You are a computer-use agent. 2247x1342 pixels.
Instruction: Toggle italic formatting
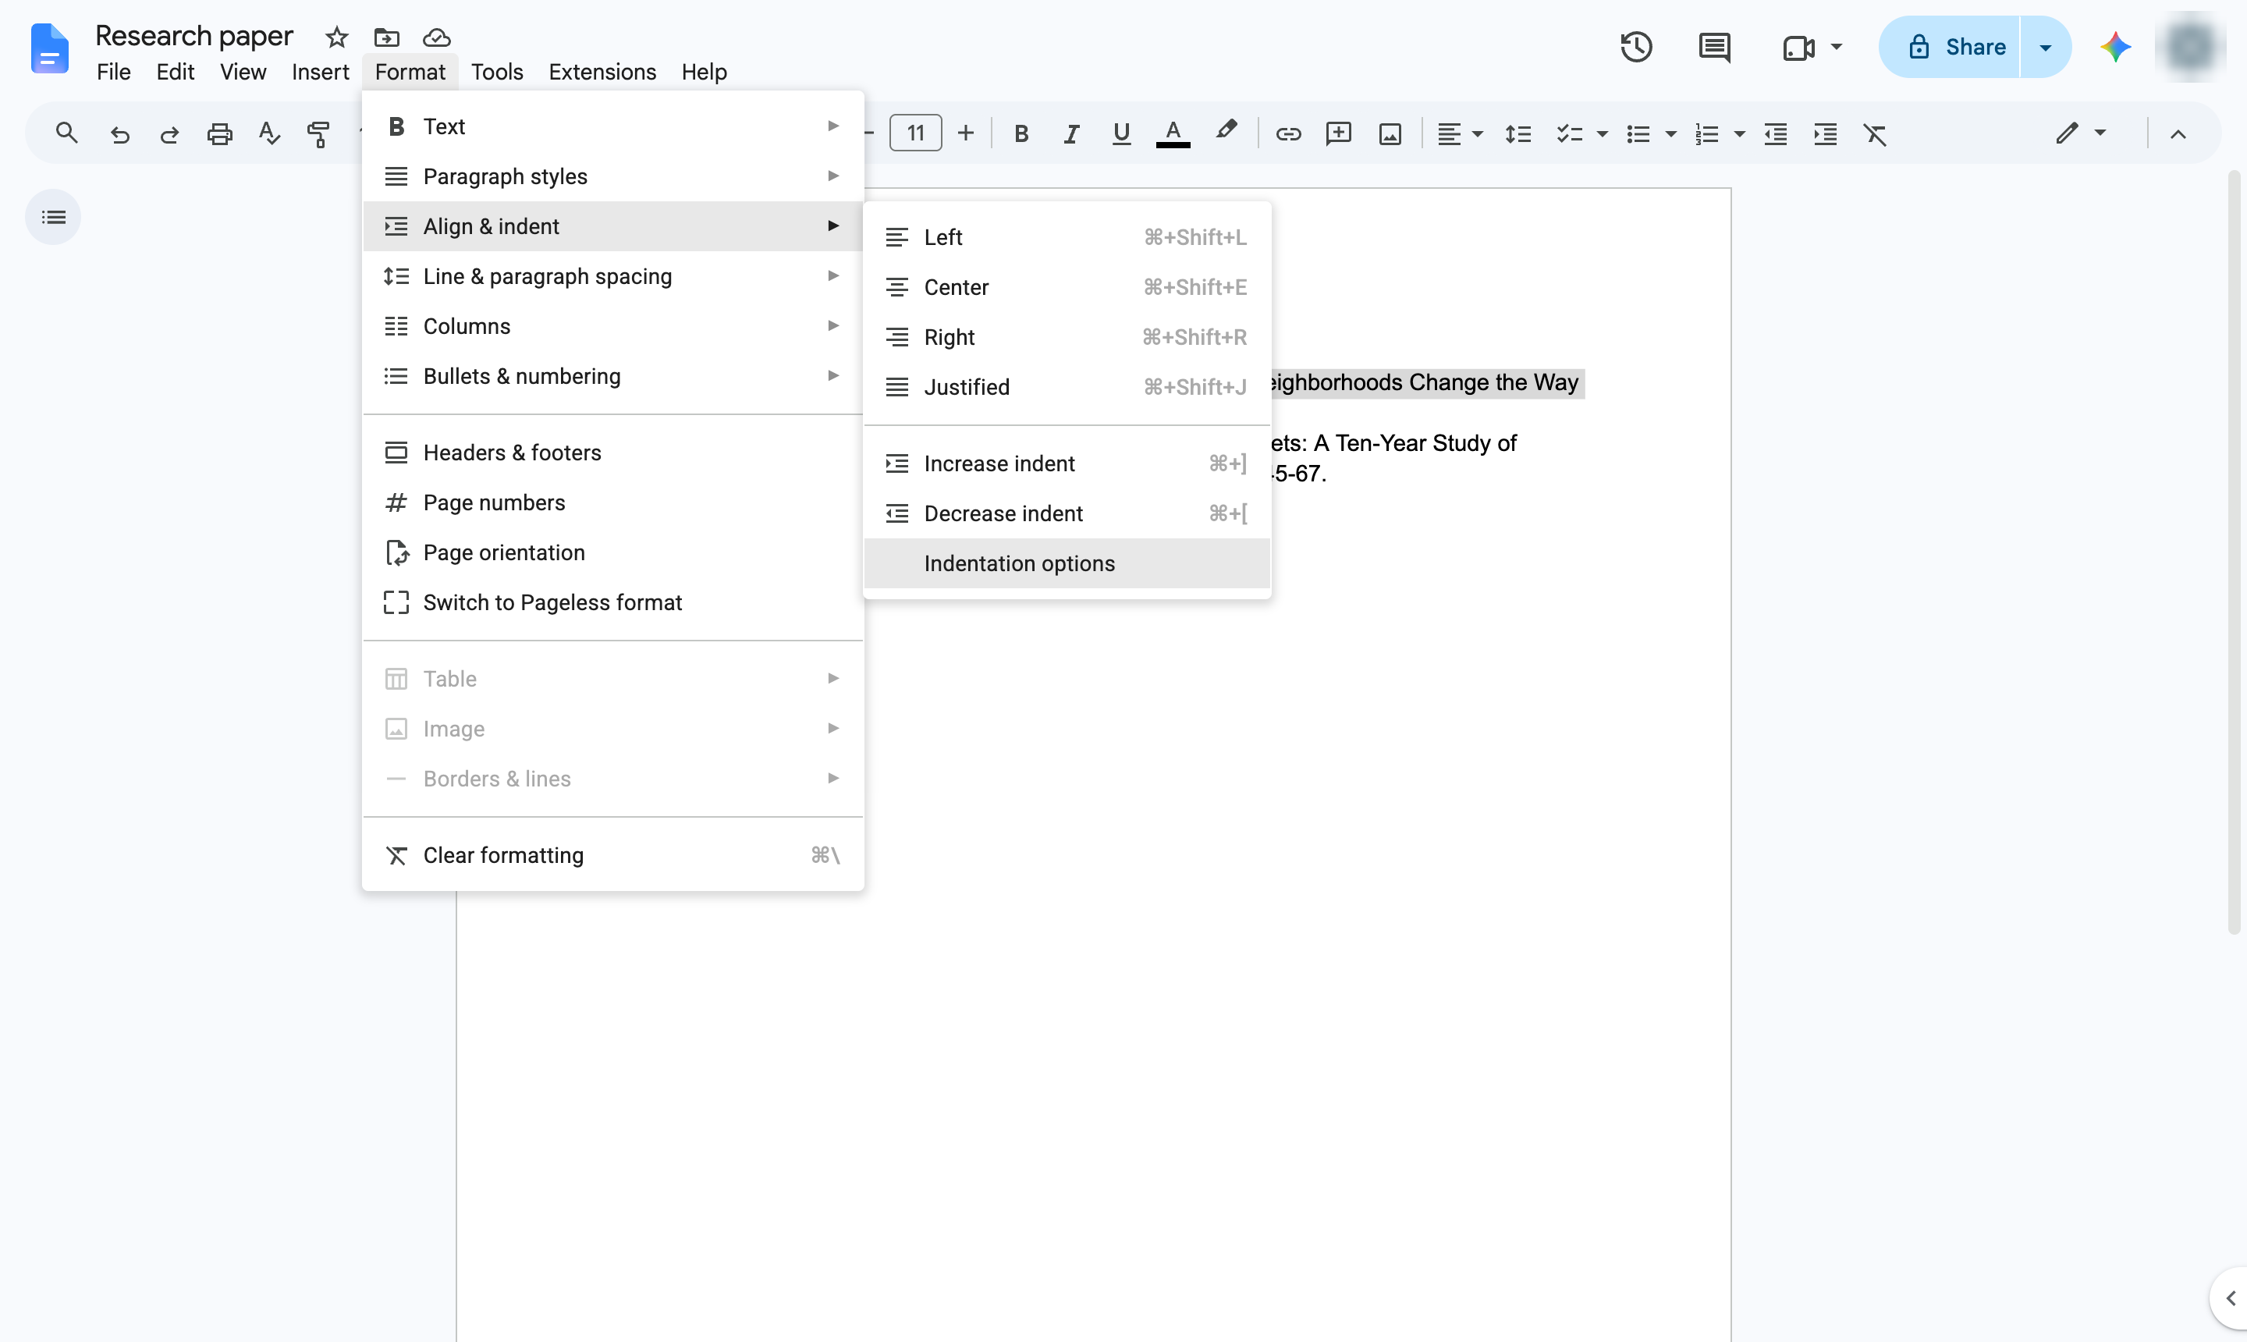pyautogui.click(x=1070, y=134)
